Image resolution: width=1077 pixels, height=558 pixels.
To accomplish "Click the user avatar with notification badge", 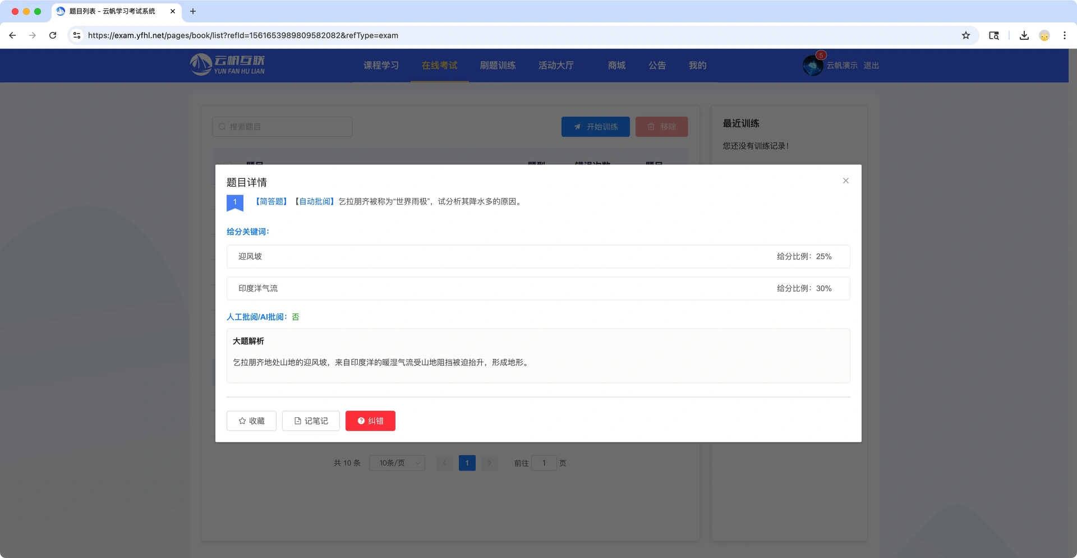I will 813,64.
